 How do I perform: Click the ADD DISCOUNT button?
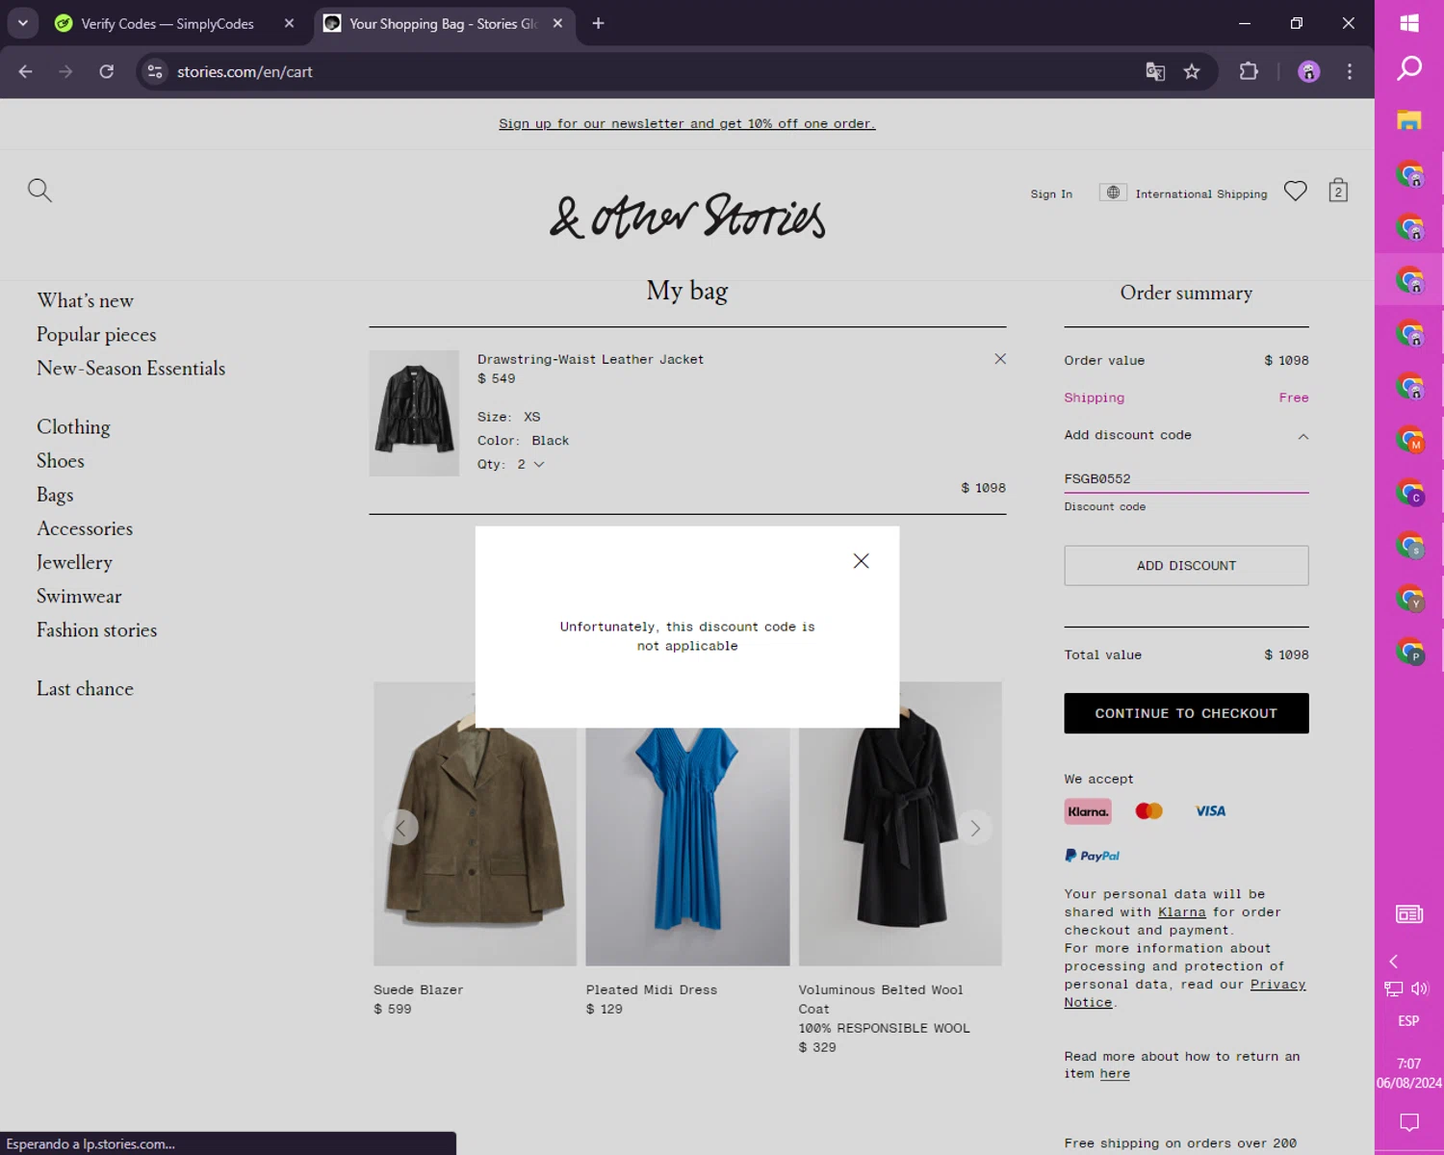tap(1186, 566)
